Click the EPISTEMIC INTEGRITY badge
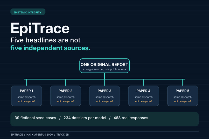This screenshot has width=209, height=139. [x=28, y=12]
